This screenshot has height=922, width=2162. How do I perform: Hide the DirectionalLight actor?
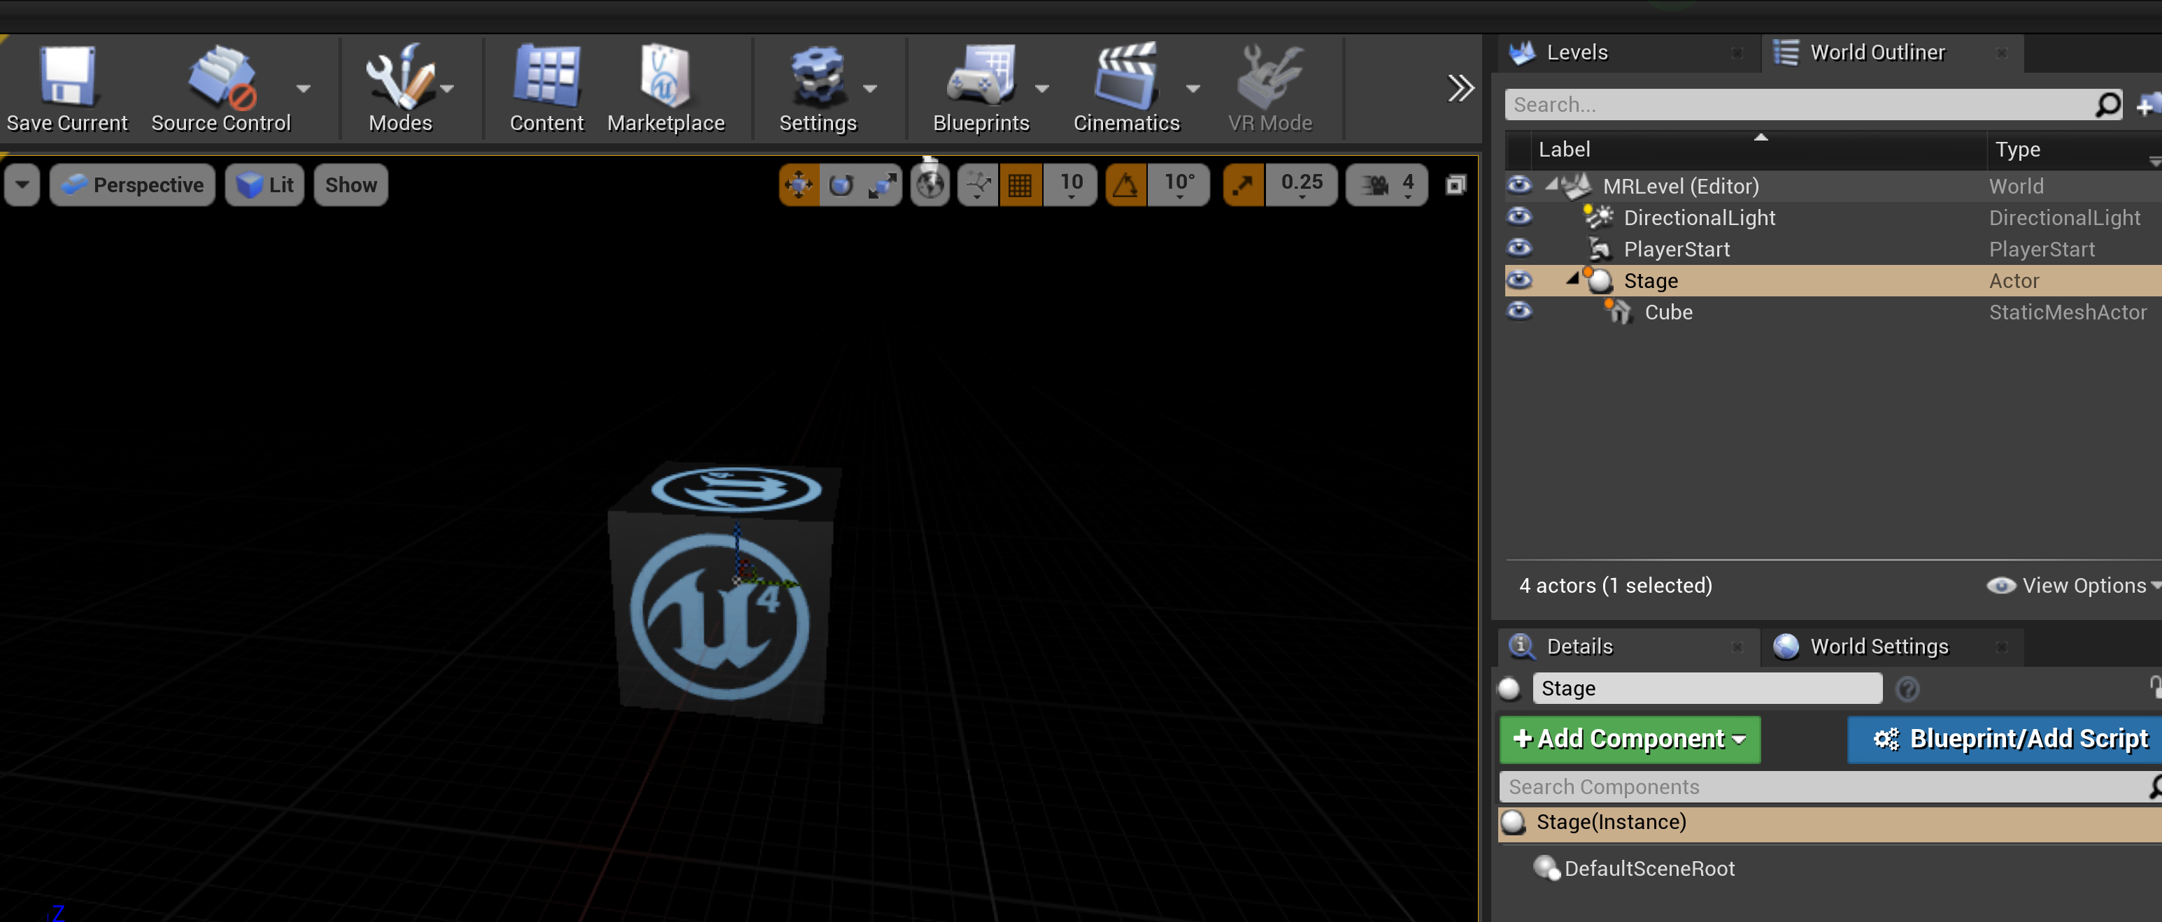(1519, 217)
